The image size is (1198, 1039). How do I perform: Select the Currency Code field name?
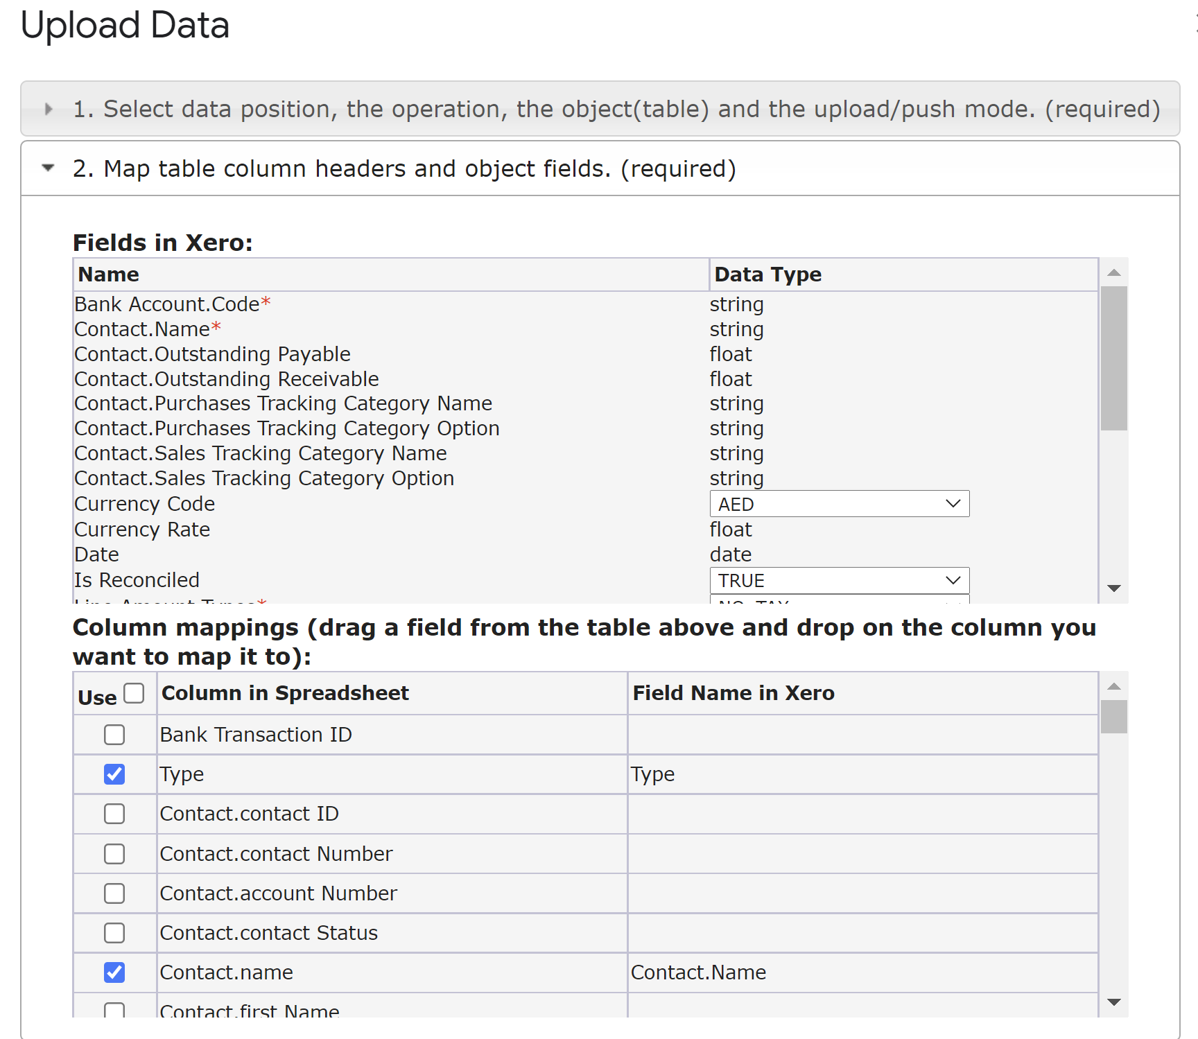click(144, 504)
